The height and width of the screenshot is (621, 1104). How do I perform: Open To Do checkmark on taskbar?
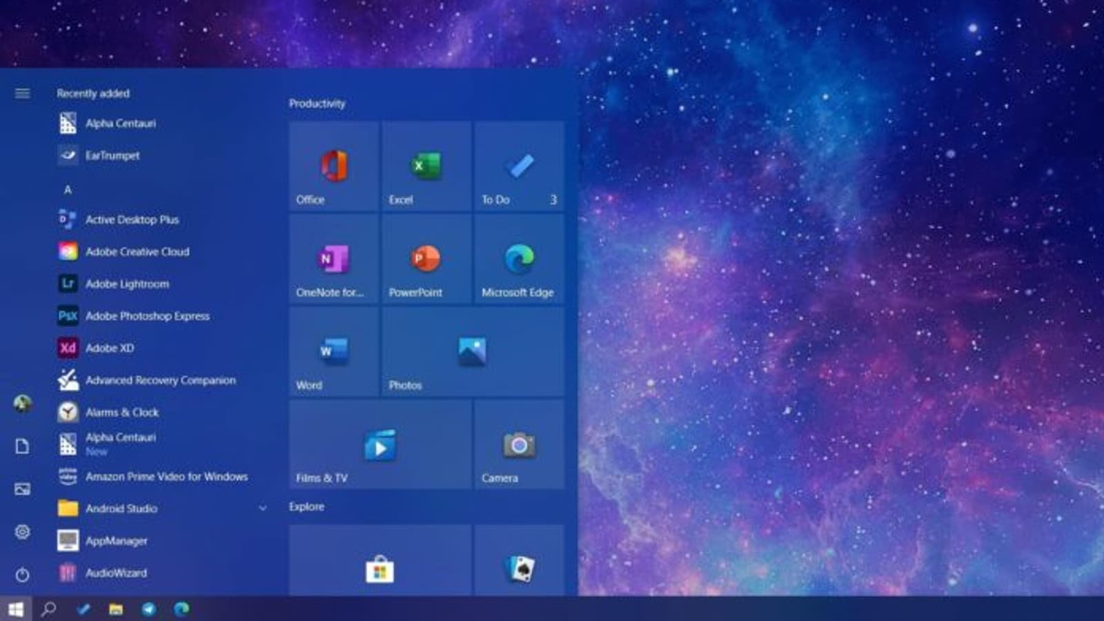click(x=83, y=609)
